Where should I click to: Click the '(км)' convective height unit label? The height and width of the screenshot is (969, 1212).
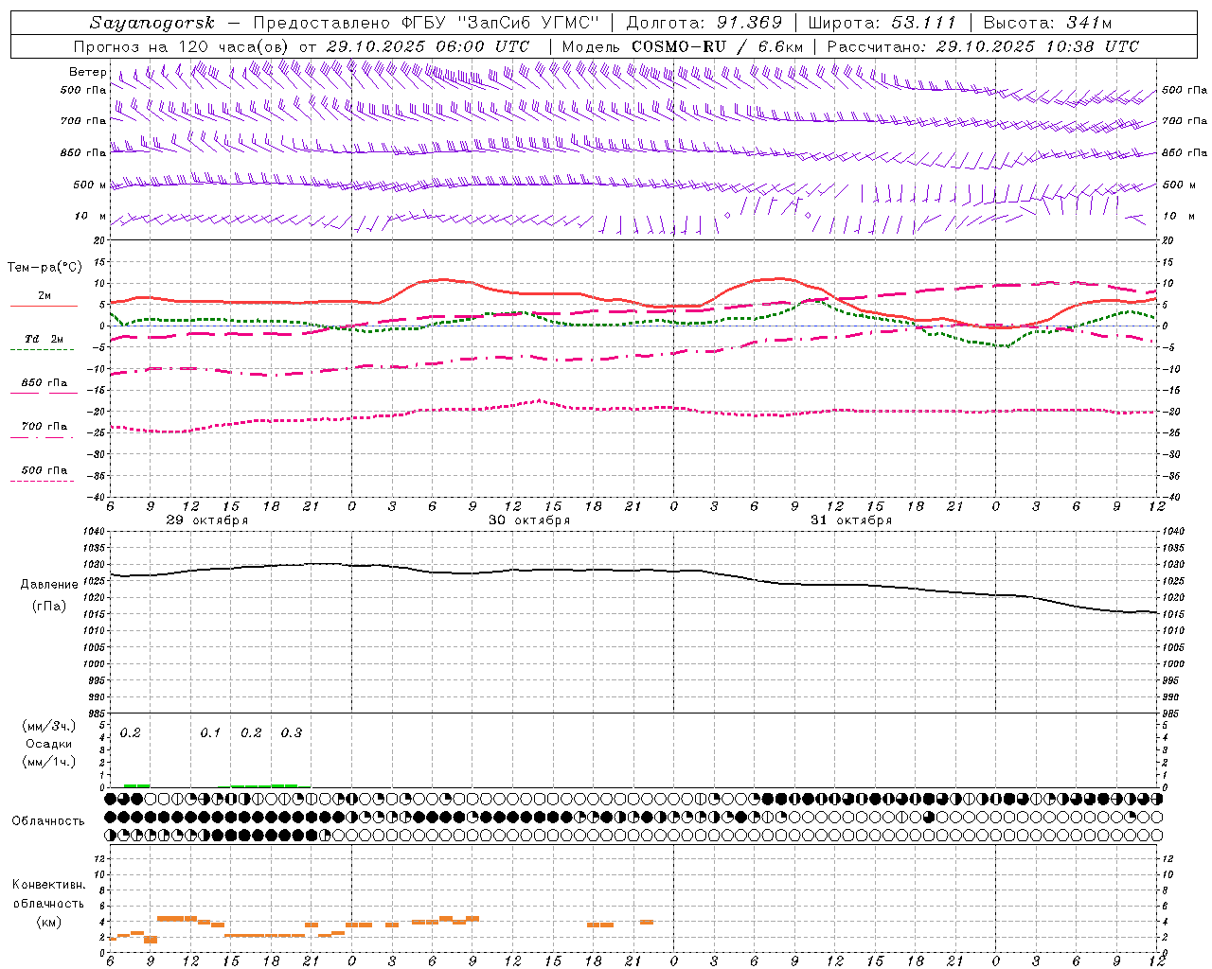click(x=49, y=922)
